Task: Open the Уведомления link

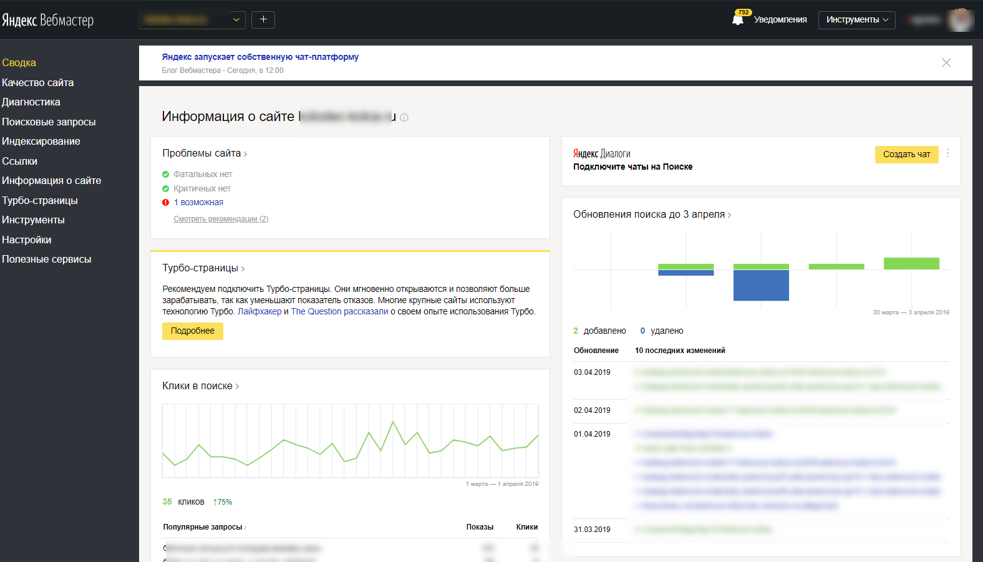Action: click(x=780, y=20)
